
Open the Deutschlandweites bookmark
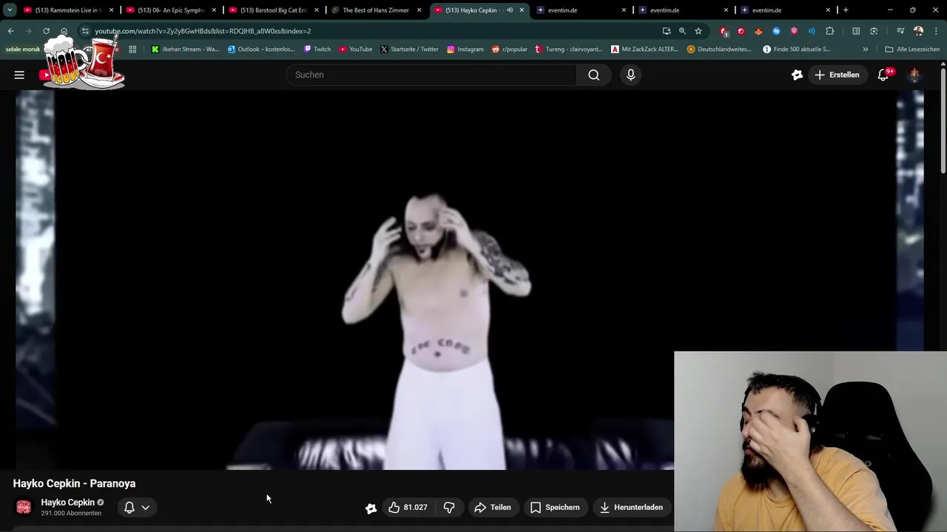click(x=718, y=50)
